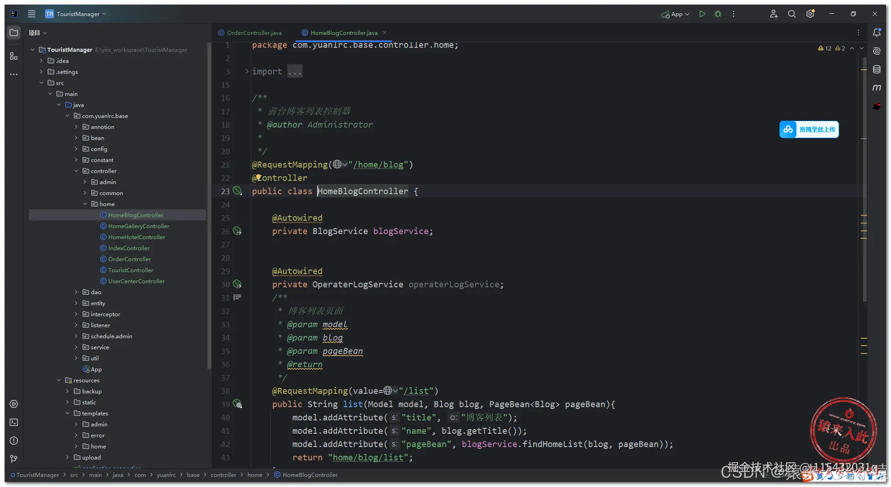
Task: Select the static resources folder
Action: point(89,402)
